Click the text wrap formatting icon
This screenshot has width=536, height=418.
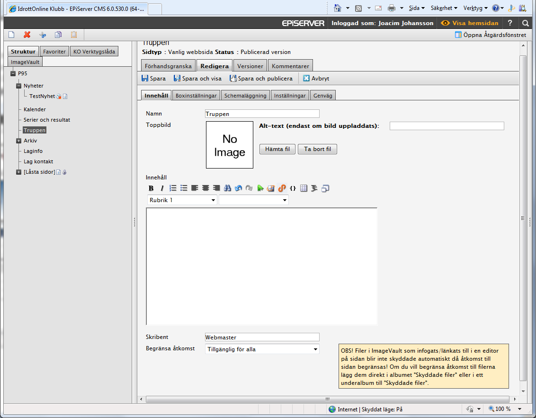tap(314, 188)
